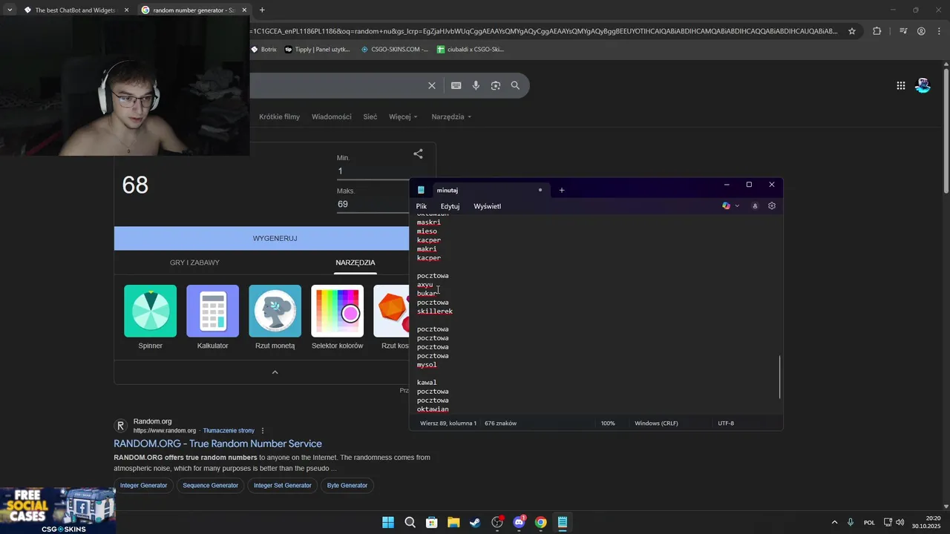Screen dimensions: 950x534
Task: Collapse the tools panel with the chevron
Action: coord(275,372)
